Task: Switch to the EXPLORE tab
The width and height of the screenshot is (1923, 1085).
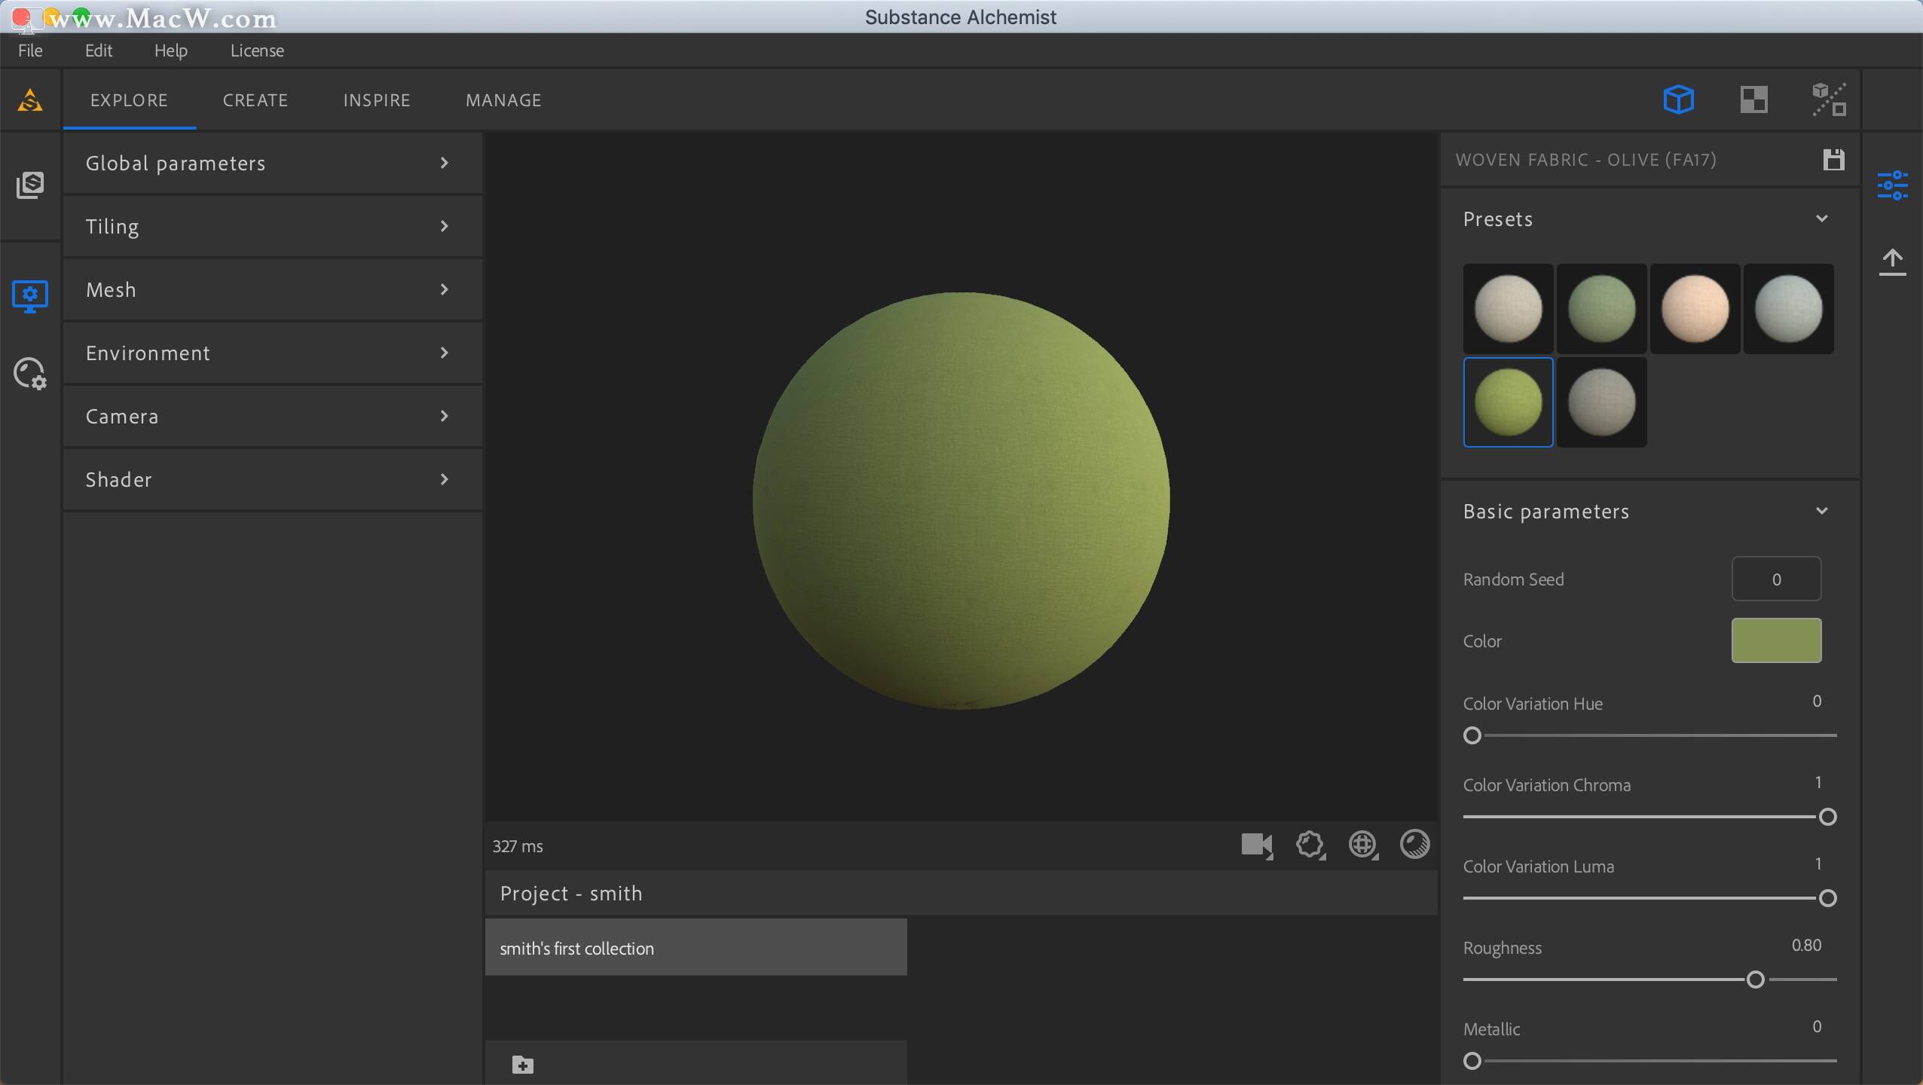Action: [x=129, y=100]
